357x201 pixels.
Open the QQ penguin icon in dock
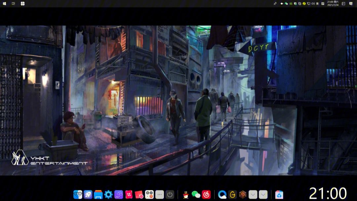click(186, 195)
